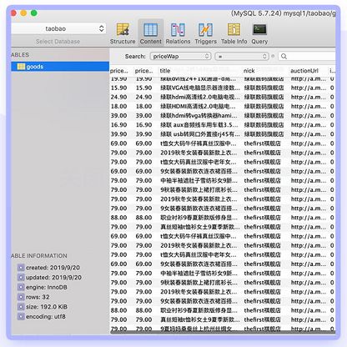Screen dimensions: 347x347
Task: Switch to the Content view
Action: 151,33
